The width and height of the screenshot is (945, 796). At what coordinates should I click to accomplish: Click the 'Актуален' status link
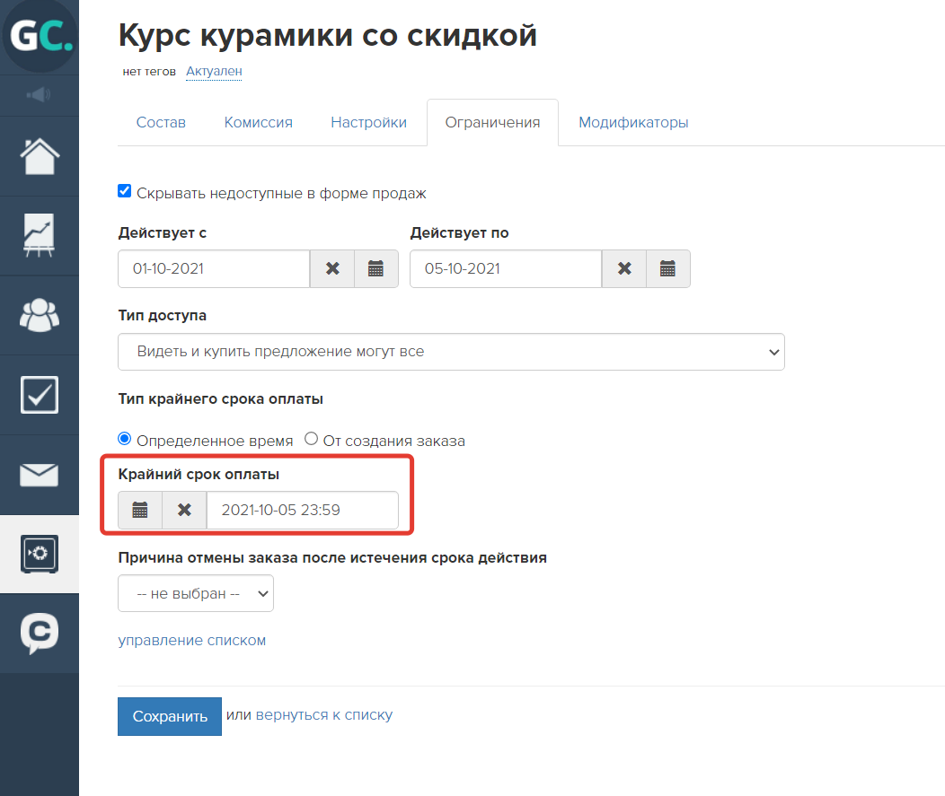[x=214, y=71]
